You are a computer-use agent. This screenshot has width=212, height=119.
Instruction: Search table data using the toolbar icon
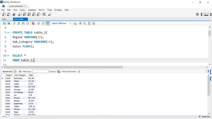point(44,14)
